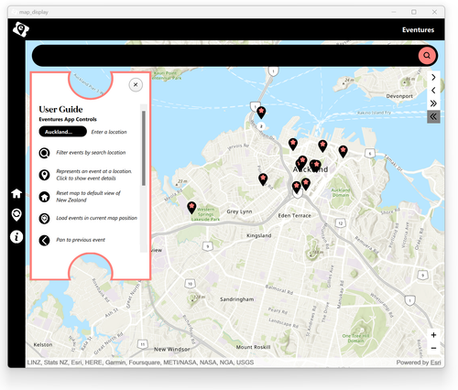Viewport: 458px width, 390px height.
Task: Click the User Guide scrollbar
Action: (x=144, y=148)
